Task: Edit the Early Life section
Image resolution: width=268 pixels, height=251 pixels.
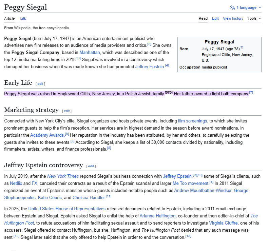Action: [40, 83]
